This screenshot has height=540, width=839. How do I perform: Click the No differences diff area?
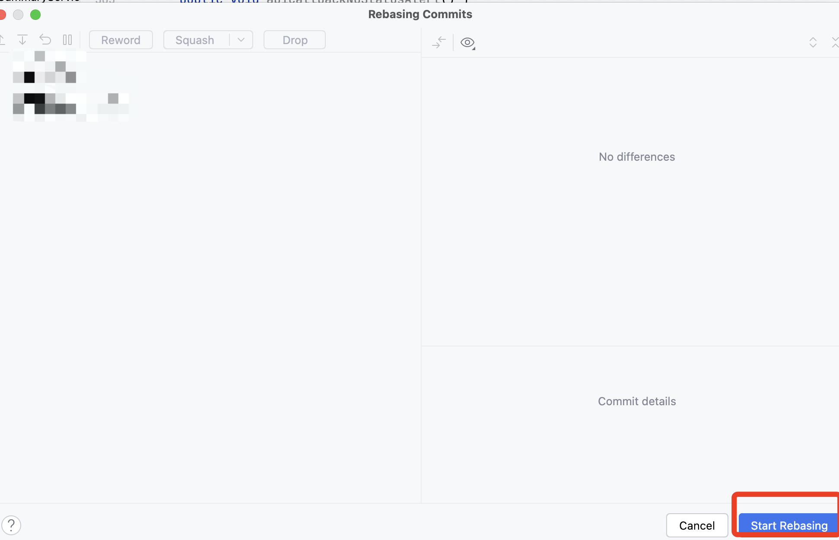[637, 157]
